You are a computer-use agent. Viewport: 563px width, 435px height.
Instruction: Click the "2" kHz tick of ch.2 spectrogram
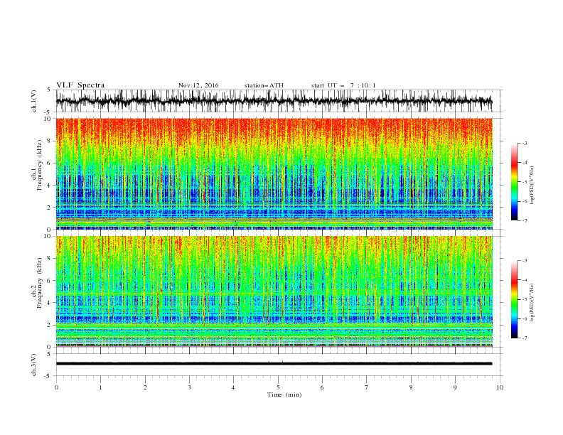[x=50, y=325]
